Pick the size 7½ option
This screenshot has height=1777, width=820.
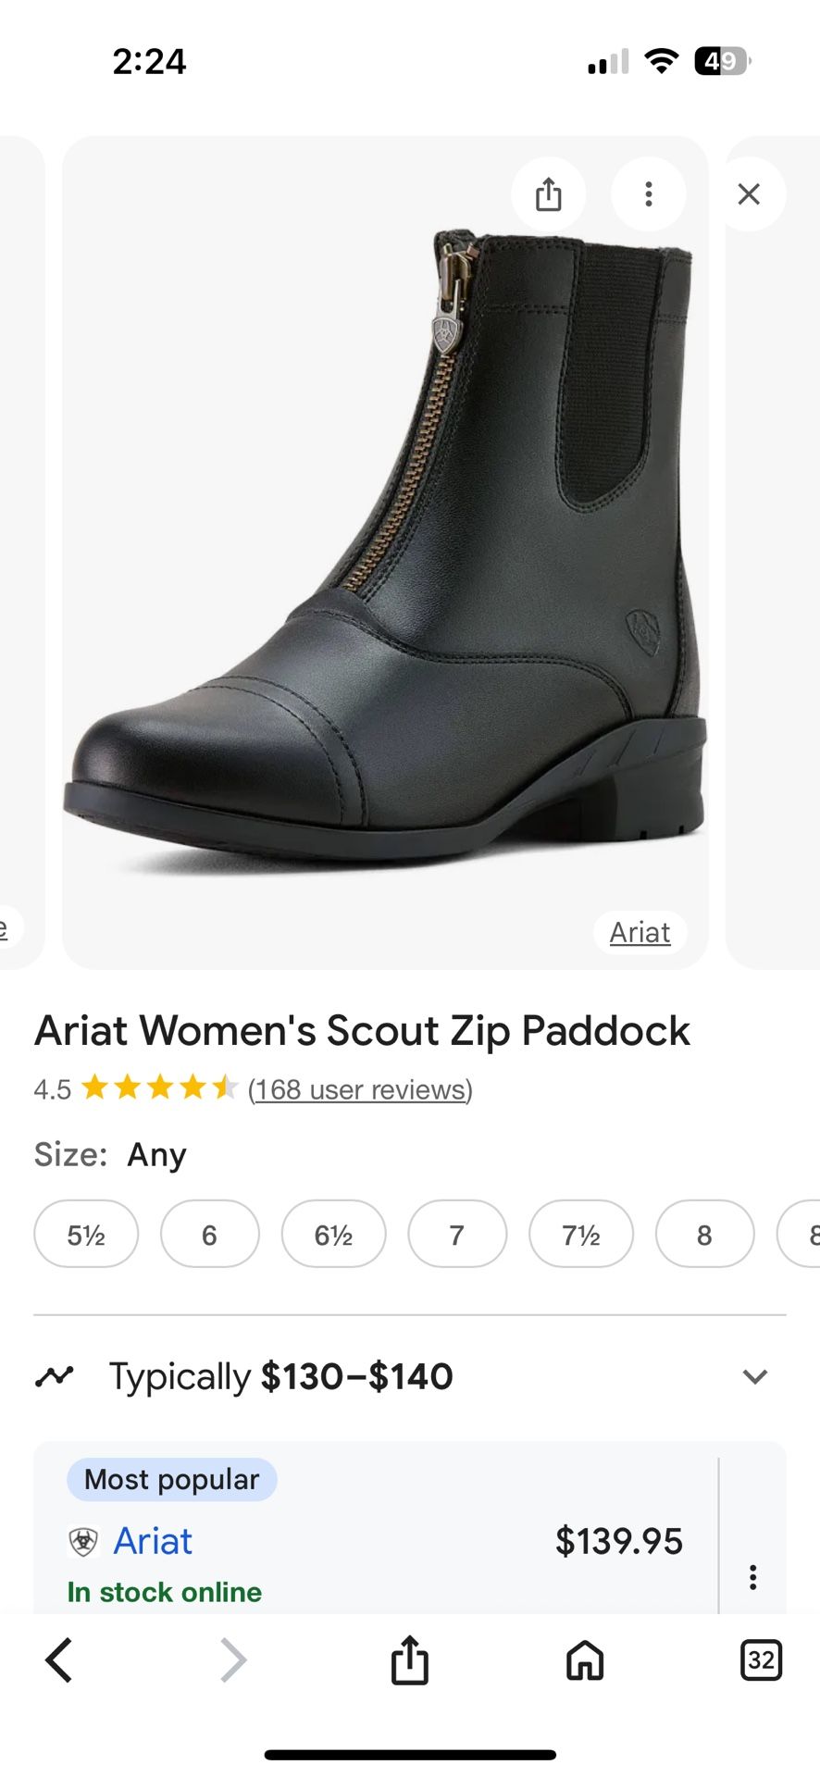581,1234
